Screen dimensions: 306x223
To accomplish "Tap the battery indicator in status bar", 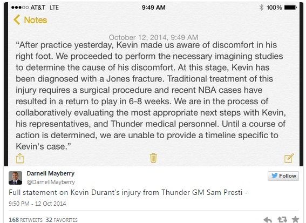I will pyautogui.click(x=290, y=8).
